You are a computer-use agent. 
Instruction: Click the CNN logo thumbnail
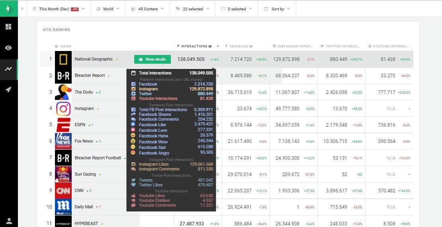(63, 191)
